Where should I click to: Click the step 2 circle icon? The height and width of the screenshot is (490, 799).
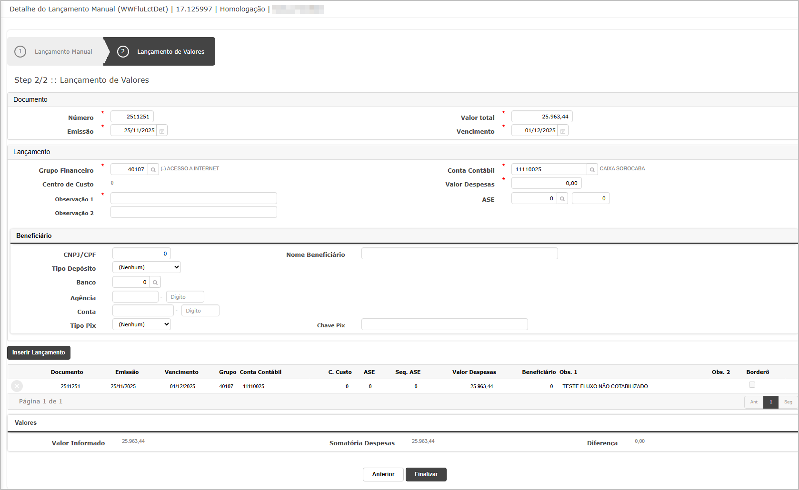coord(123,51)
